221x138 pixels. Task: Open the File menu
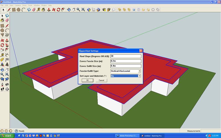(x=2, y=5)
